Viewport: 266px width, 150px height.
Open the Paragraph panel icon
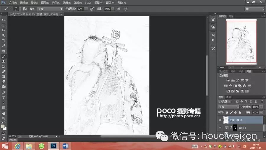point(213,41)
